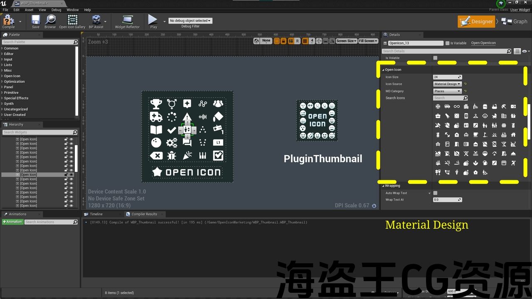Toggle visibility eye of selected Open Icon
Viewport: 532px width, 299px height.
pyautogui.click(x=71, y=175)
